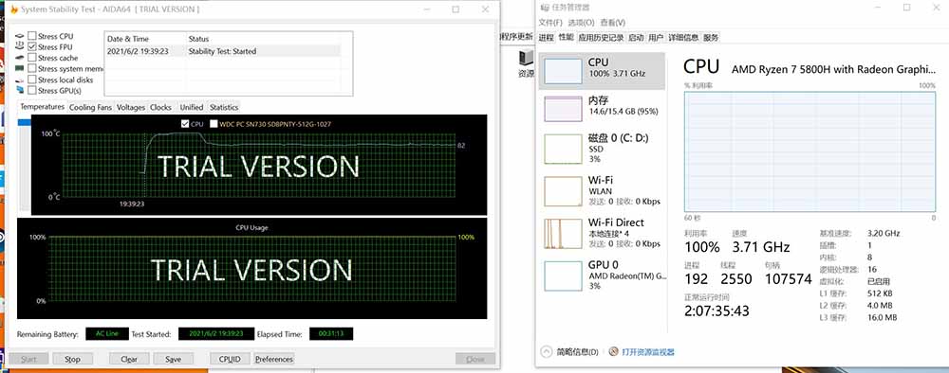Switch to the 进程 tab in Task Manager
The width and height of the screenshot is (949, 373).
click(x=546, y=38)
